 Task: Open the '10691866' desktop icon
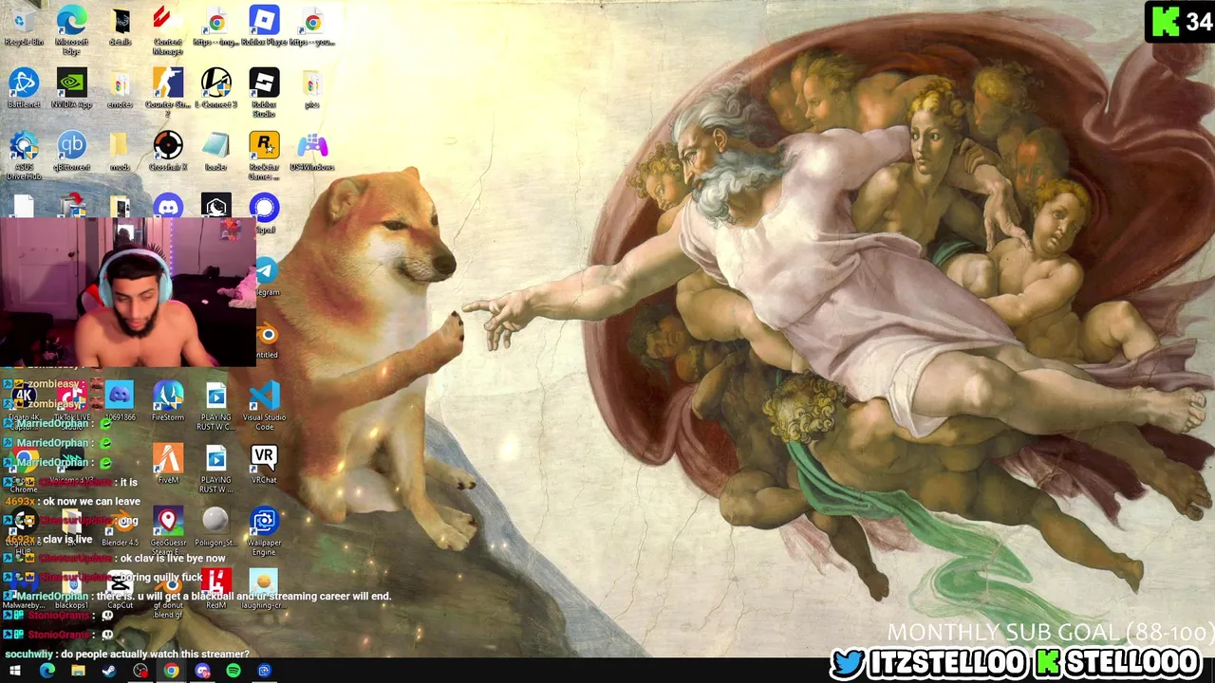[x=121, y=401]
